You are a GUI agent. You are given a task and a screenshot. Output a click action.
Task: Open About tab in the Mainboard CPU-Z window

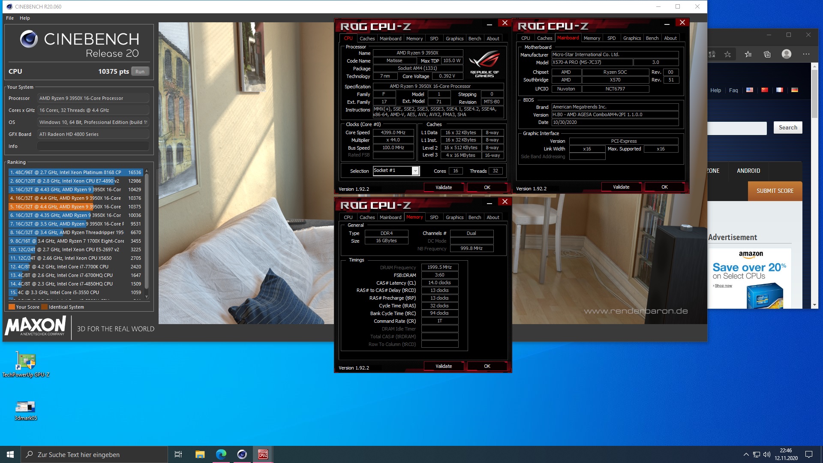tap(670, 38)
